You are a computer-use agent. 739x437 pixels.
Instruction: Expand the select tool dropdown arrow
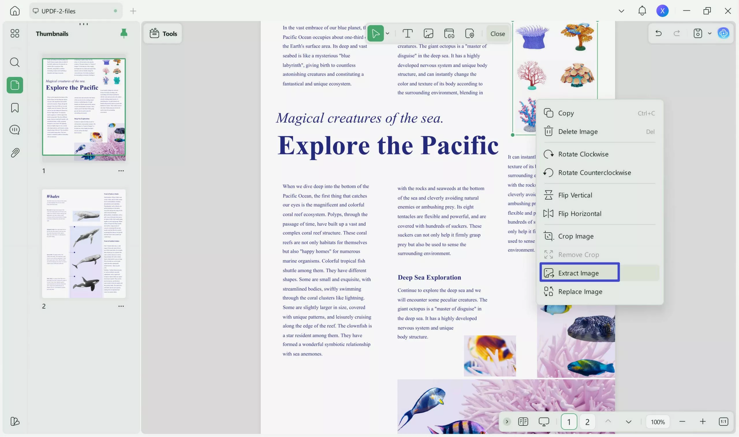[x=387, y=33]
